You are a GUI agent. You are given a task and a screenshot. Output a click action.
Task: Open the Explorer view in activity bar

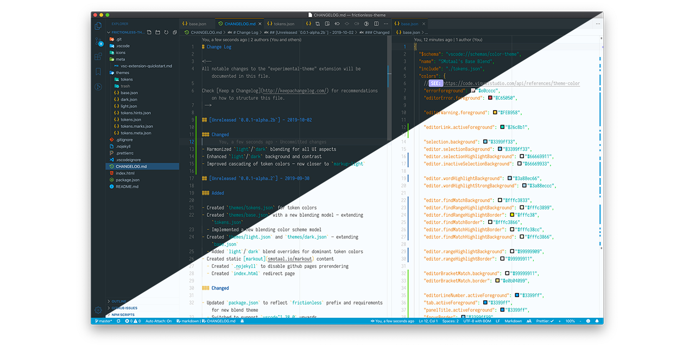pyautogui.click(x=98, y=25)
